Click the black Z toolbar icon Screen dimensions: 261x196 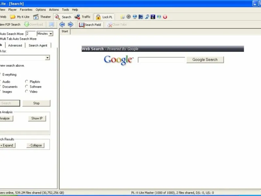click(x=153, y=17)
